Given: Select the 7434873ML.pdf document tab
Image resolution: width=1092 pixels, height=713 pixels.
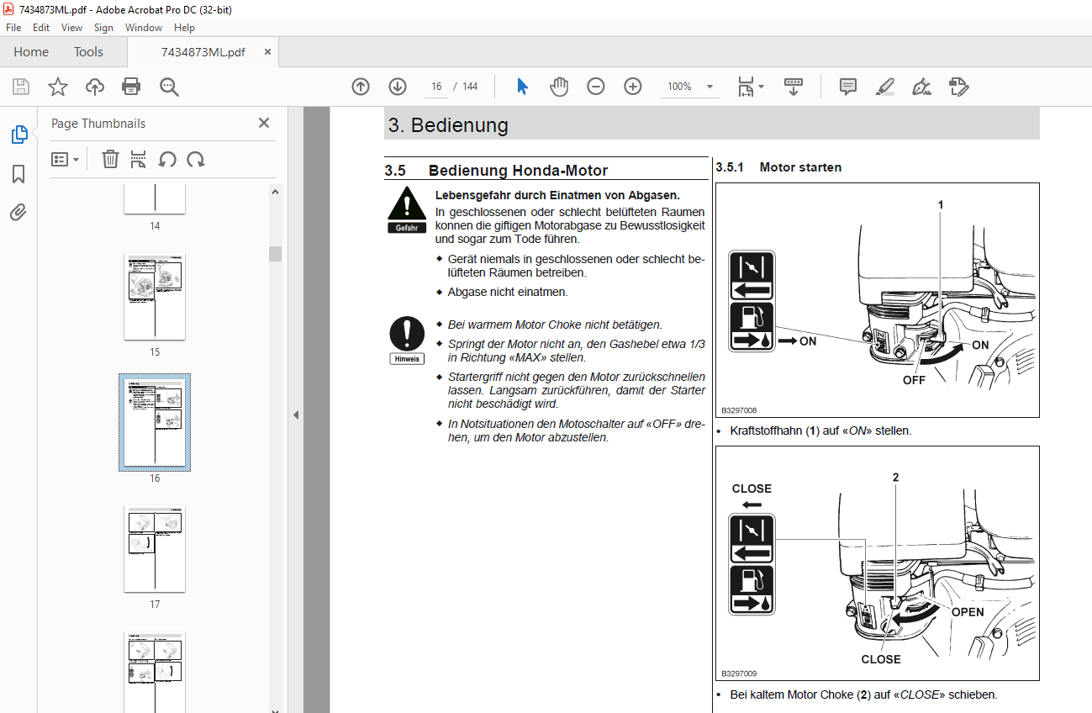Looking at the screenshot, I should pos(203,52).
